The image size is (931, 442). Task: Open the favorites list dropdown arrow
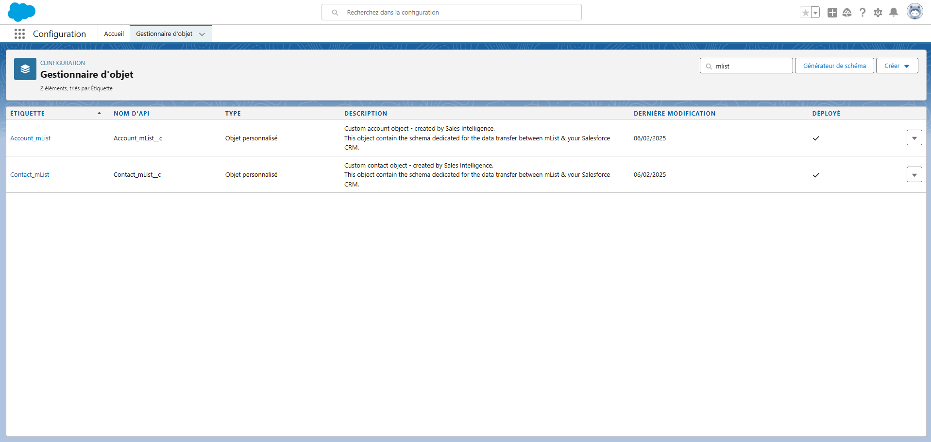pos(815,13)
